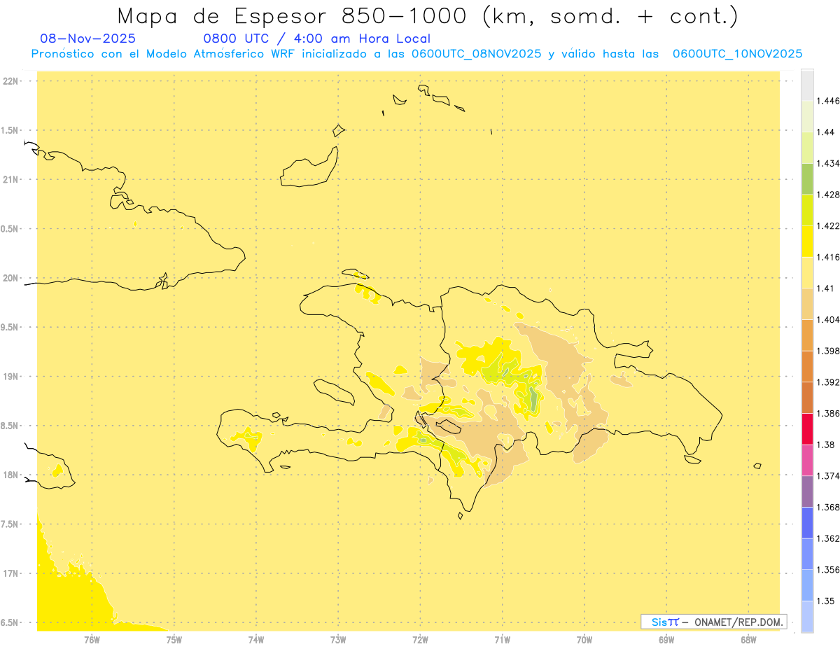Screen dimensions: 840x649
Task: Click the latitude label "22N"
Action: (10, 81)
